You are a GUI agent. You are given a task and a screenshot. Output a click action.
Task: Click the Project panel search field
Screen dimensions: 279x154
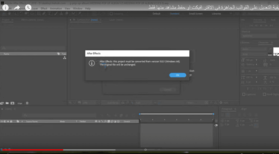tap(33, 48)
